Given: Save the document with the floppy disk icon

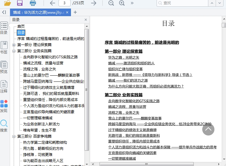Looking at the screenshot, I should click(20, 3).
